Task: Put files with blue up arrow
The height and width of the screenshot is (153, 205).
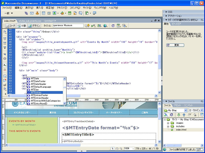Action: pos(184,115)
